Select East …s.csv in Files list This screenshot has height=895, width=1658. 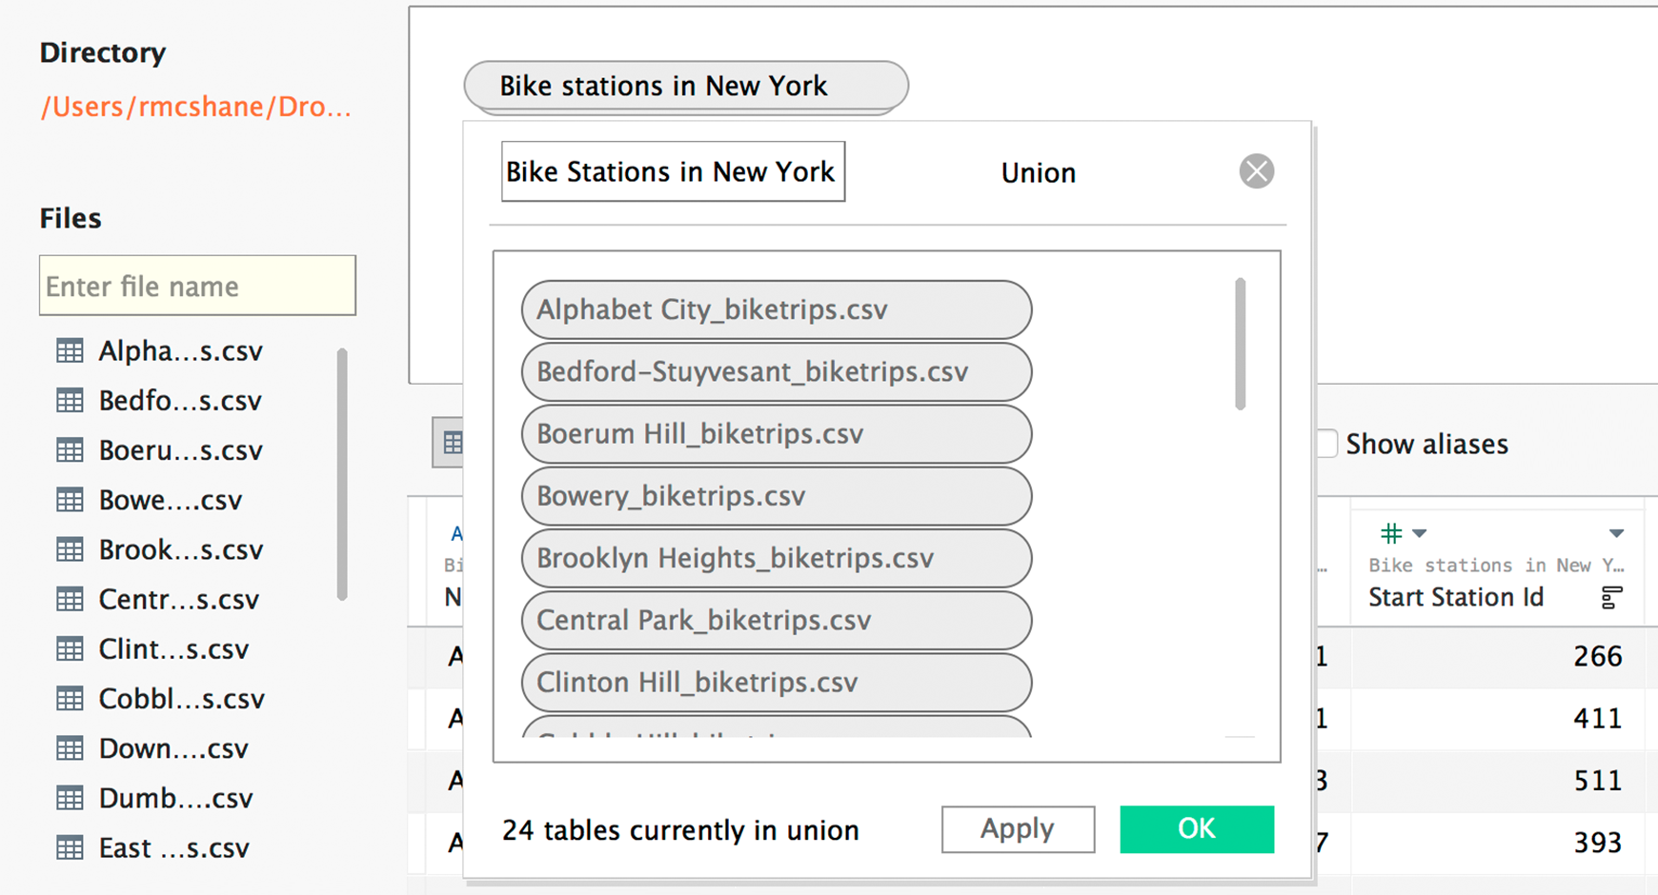tap(173, 847)
